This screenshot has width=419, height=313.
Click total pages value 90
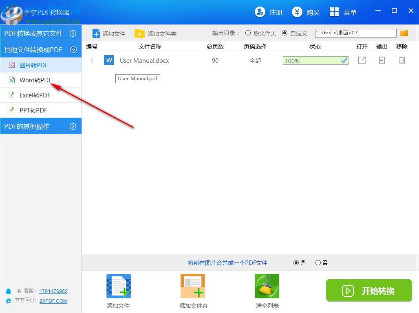coord(215,61)
